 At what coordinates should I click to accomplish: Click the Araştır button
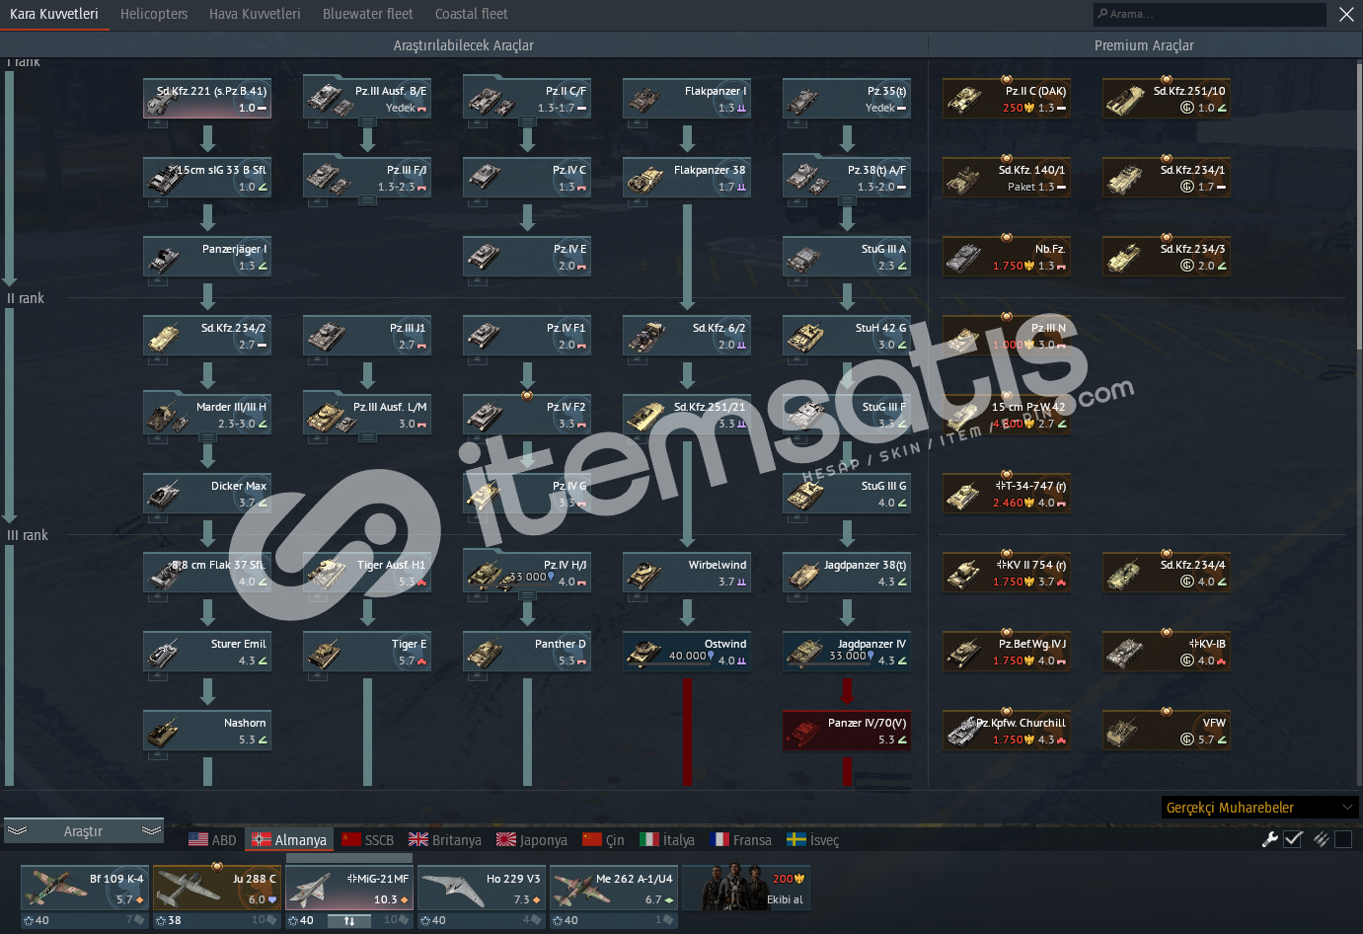coord(83,831)
